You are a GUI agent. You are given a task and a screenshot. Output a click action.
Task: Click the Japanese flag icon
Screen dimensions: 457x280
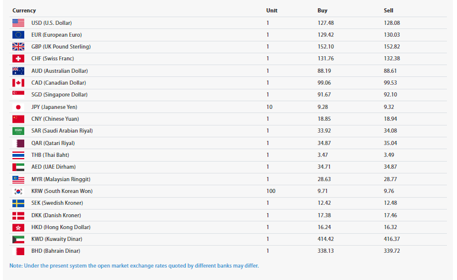(18, 107)
